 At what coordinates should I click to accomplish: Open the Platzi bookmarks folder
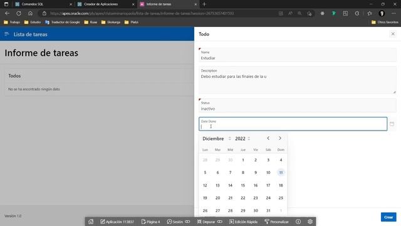pyautogui.click(x=131, y=23)
